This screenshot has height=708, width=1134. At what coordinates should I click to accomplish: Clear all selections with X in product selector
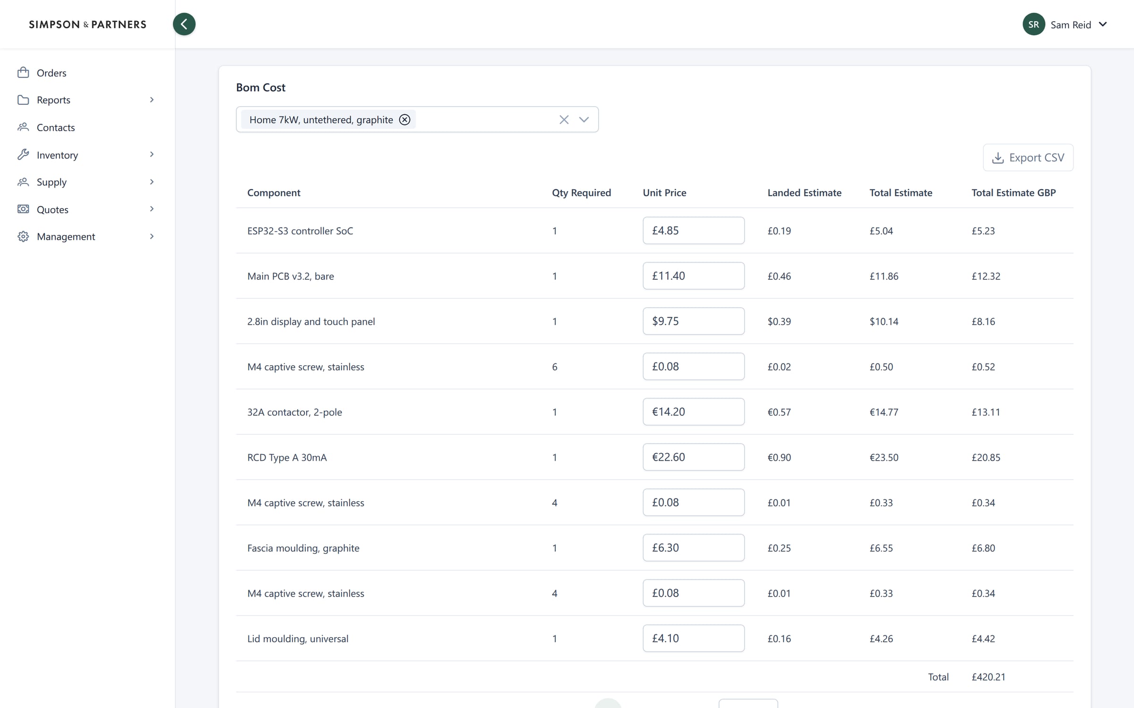pos(564,119)
